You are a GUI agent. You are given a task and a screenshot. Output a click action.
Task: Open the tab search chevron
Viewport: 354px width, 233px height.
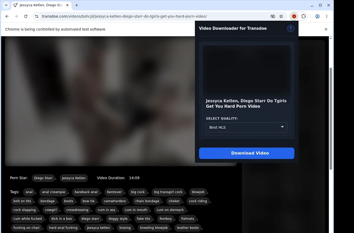[x=6, y=5]
